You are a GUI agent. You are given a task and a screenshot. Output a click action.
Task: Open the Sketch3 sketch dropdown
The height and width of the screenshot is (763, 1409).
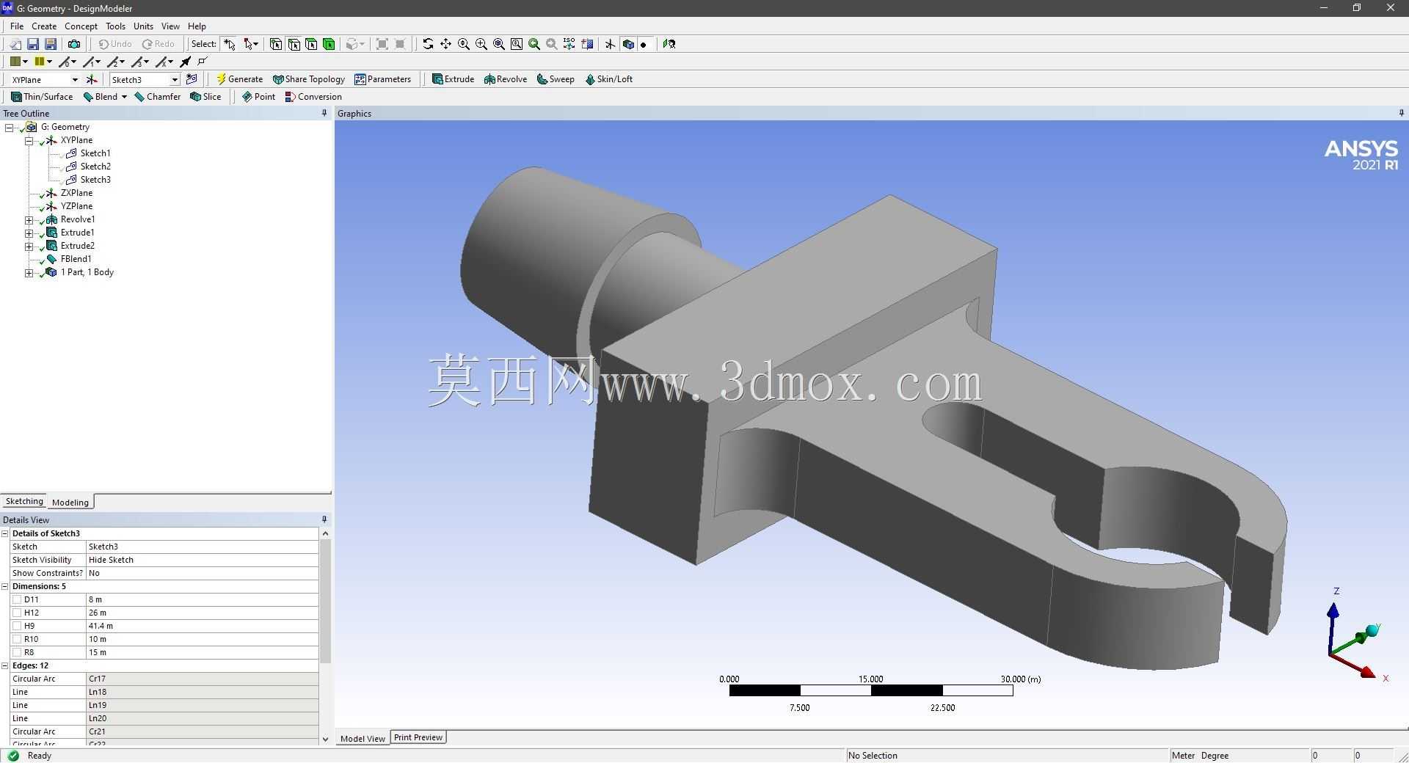coord(174,79)
